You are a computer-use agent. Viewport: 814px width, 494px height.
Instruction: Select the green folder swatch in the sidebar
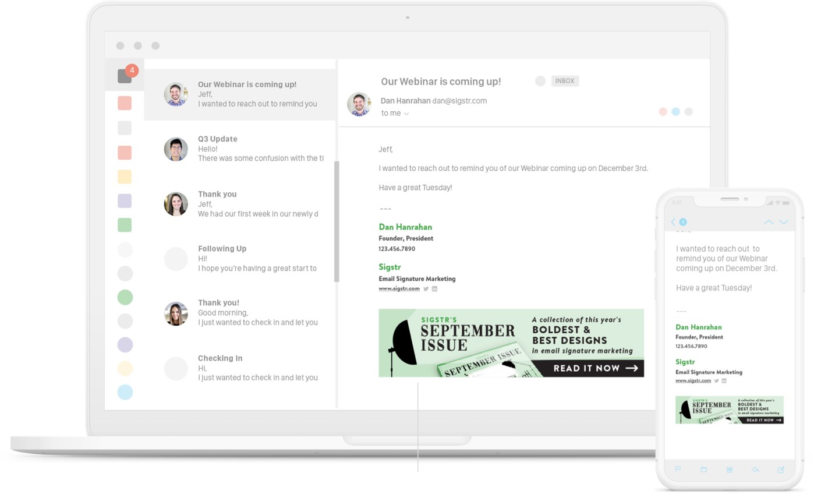[125, 224]
